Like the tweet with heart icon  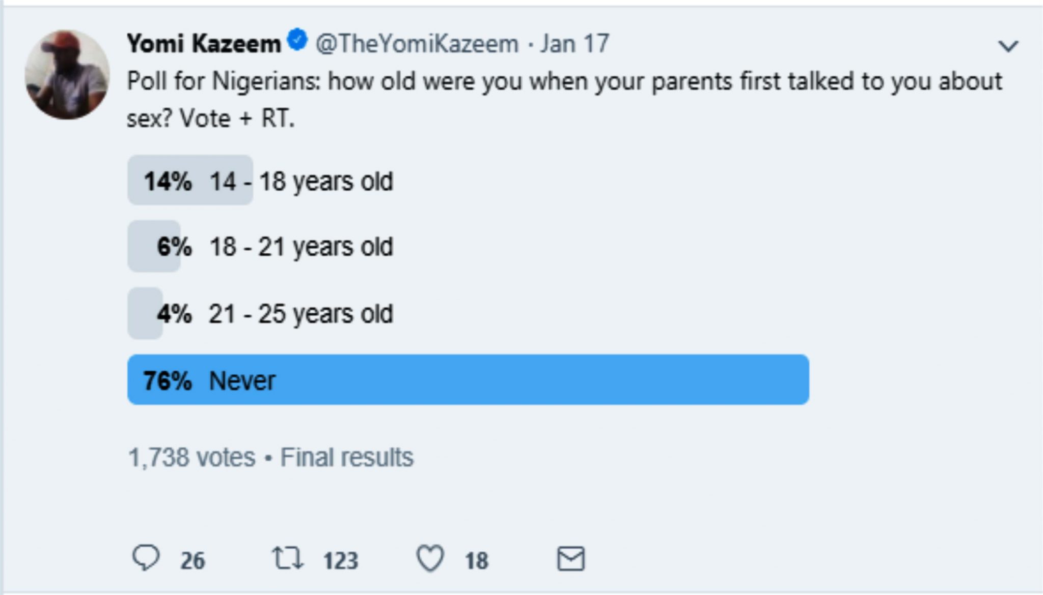(x=430, y=558)
